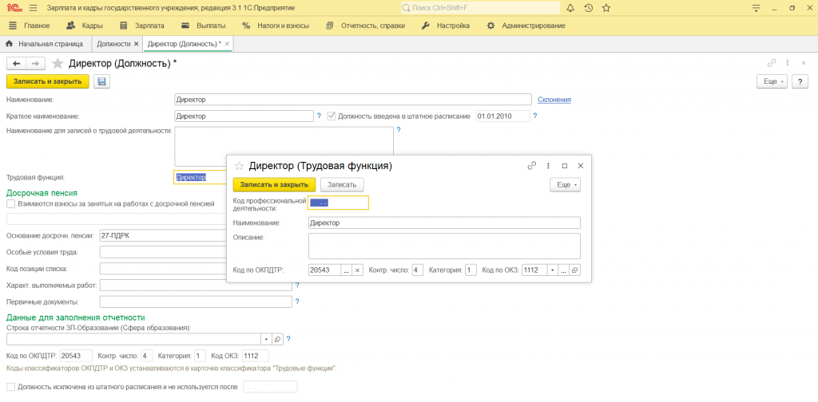This screenshot has height=402, width=818.
Task: Click Записать и закрыть on Должность form
Action: click(47, 81)
